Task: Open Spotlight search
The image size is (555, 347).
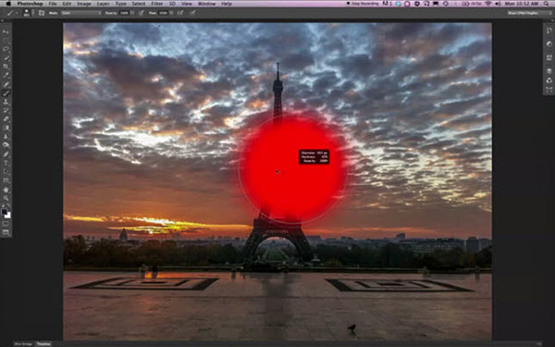Action: click(547, 4)
